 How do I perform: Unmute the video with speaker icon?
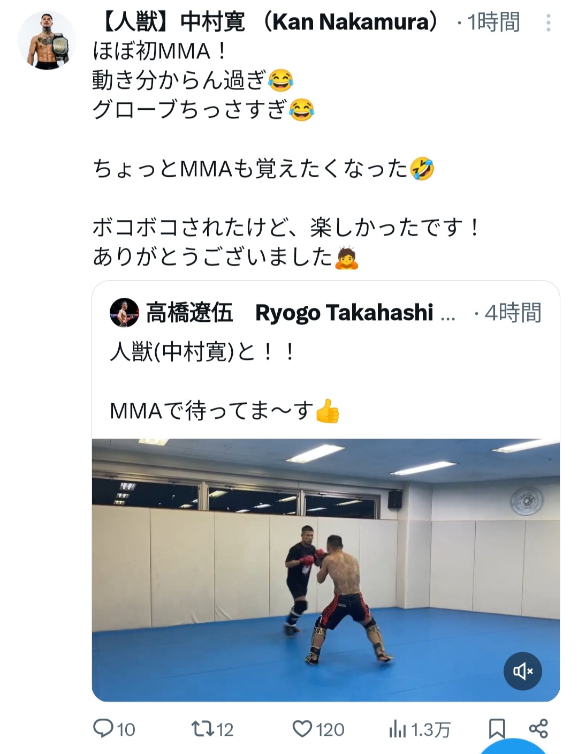point(523,670)
